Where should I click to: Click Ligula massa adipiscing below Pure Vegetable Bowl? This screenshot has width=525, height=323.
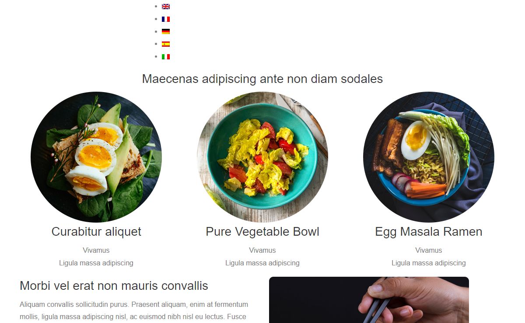(x=262, y=263)
